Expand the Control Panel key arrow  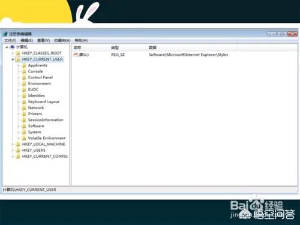[x=19, y=77]
